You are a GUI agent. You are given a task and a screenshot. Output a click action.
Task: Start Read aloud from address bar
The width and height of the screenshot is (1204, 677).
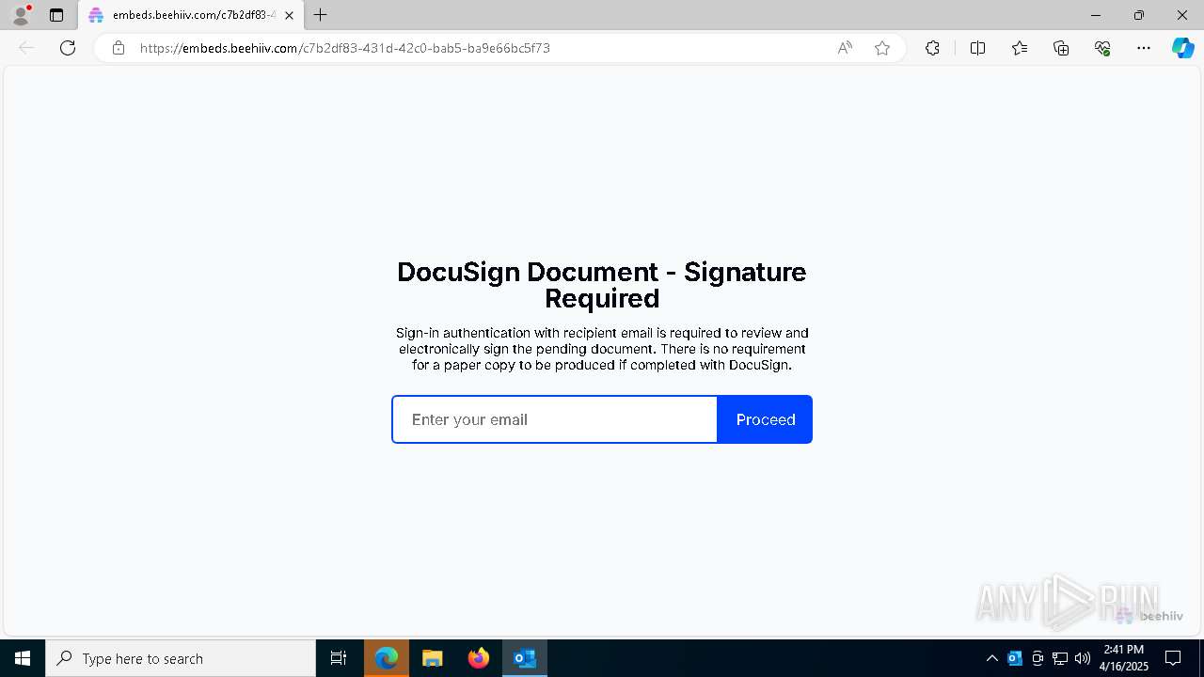[845, 48]
